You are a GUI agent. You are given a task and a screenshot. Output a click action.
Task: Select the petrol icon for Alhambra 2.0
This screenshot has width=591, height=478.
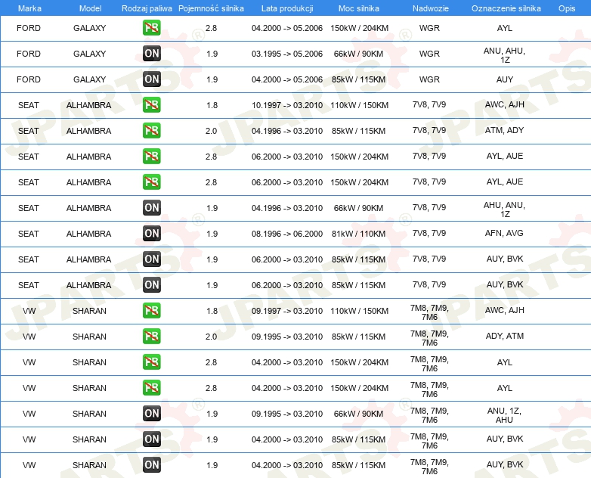click(151, 131)
